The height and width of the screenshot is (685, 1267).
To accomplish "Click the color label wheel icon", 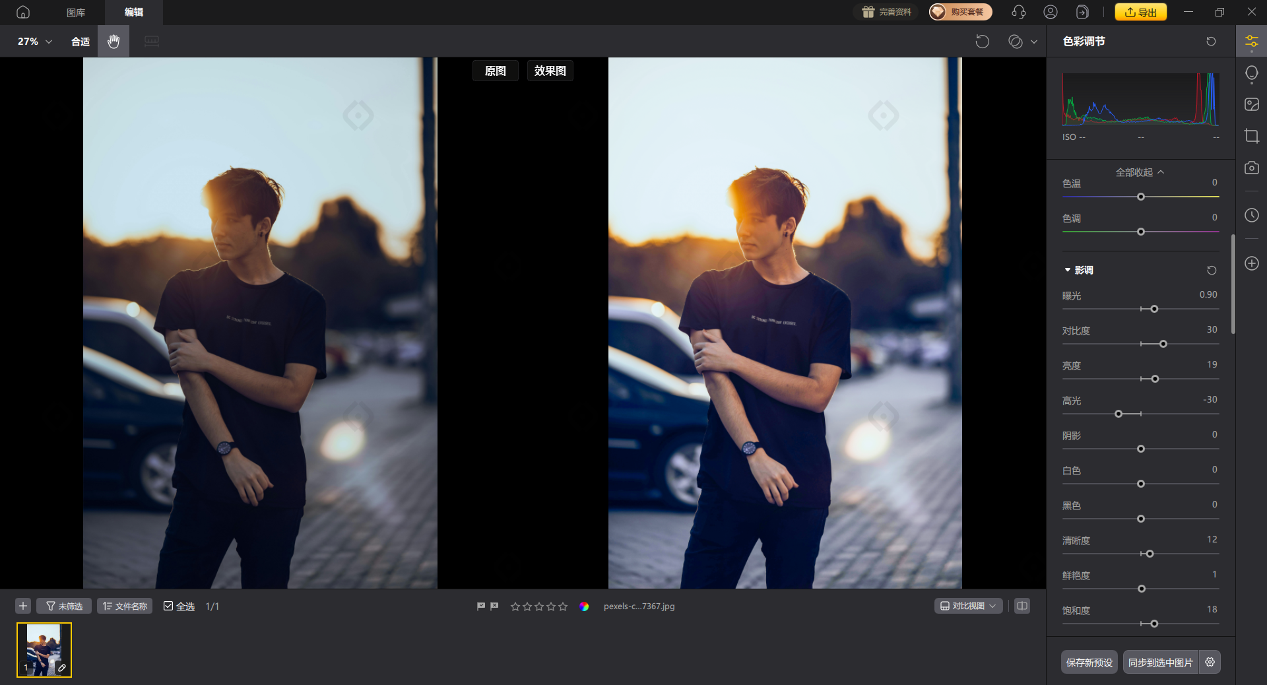I will click(584, 606).
